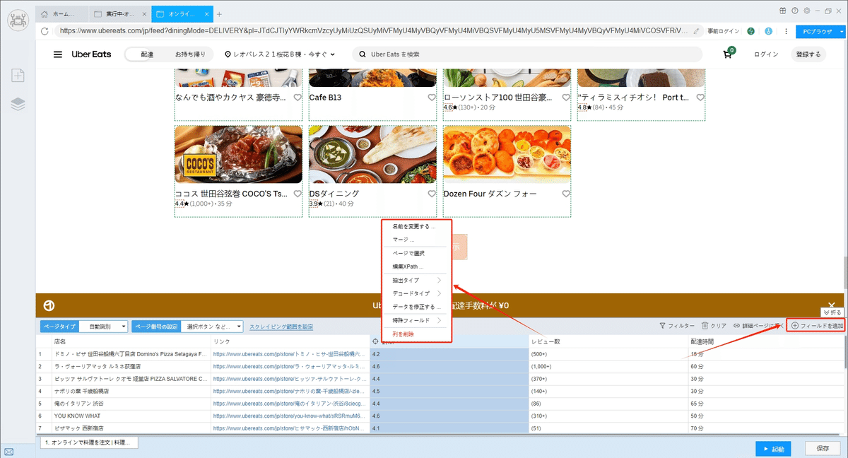Expand the delivery address レオパレス dropdown

[281, 54]
